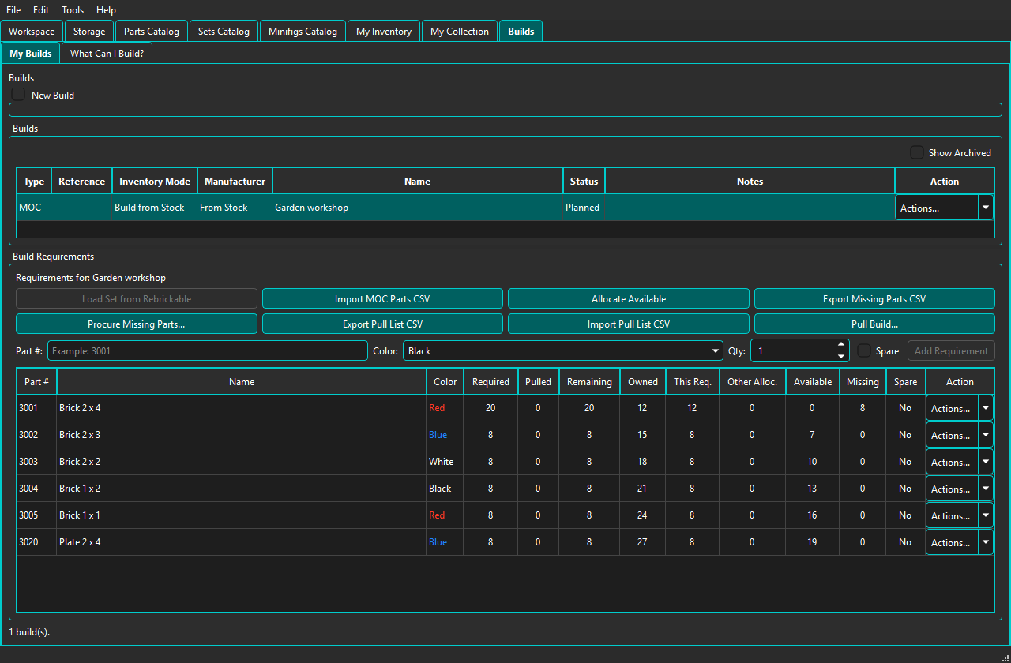Click the Allocate Available button

click(629, 299)
